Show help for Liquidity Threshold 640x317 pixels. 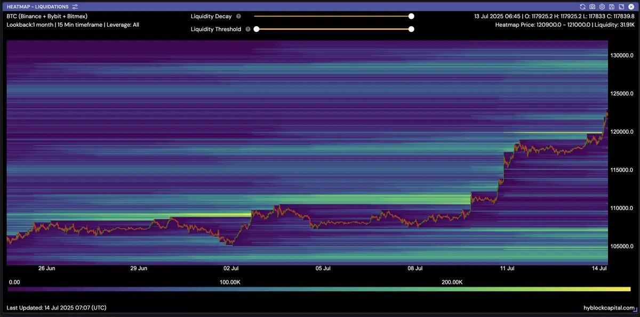pos(248,29)
